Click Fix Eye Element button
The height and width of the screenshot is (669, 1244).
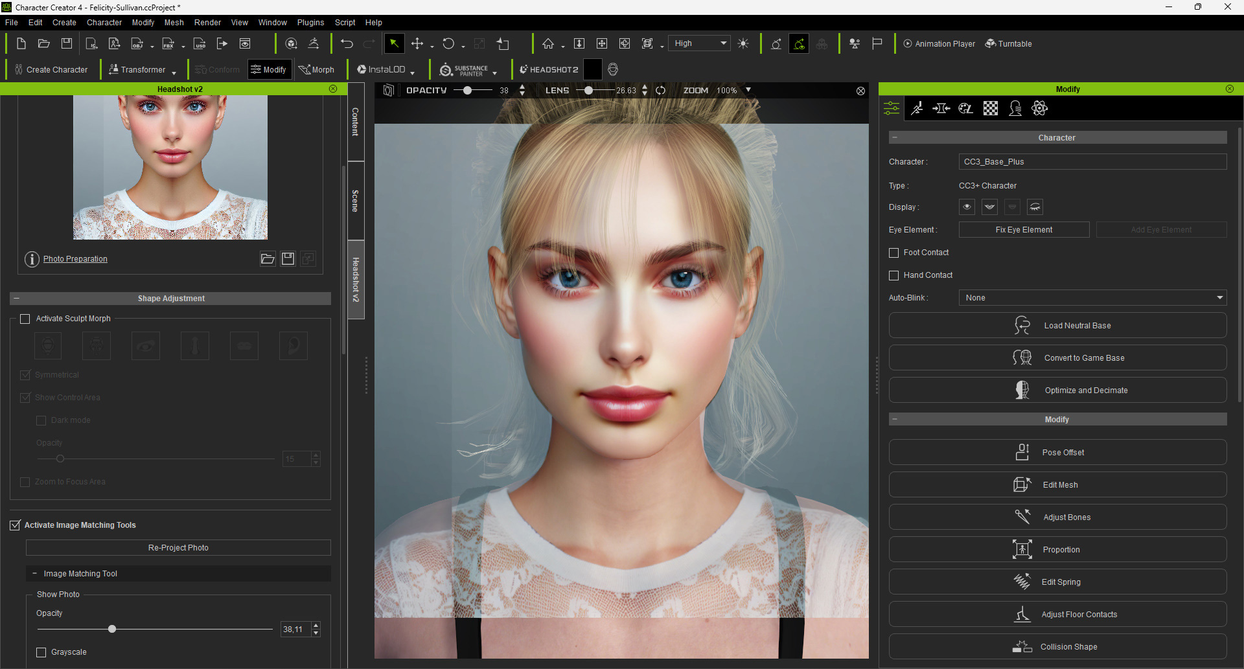point(1024,230)
